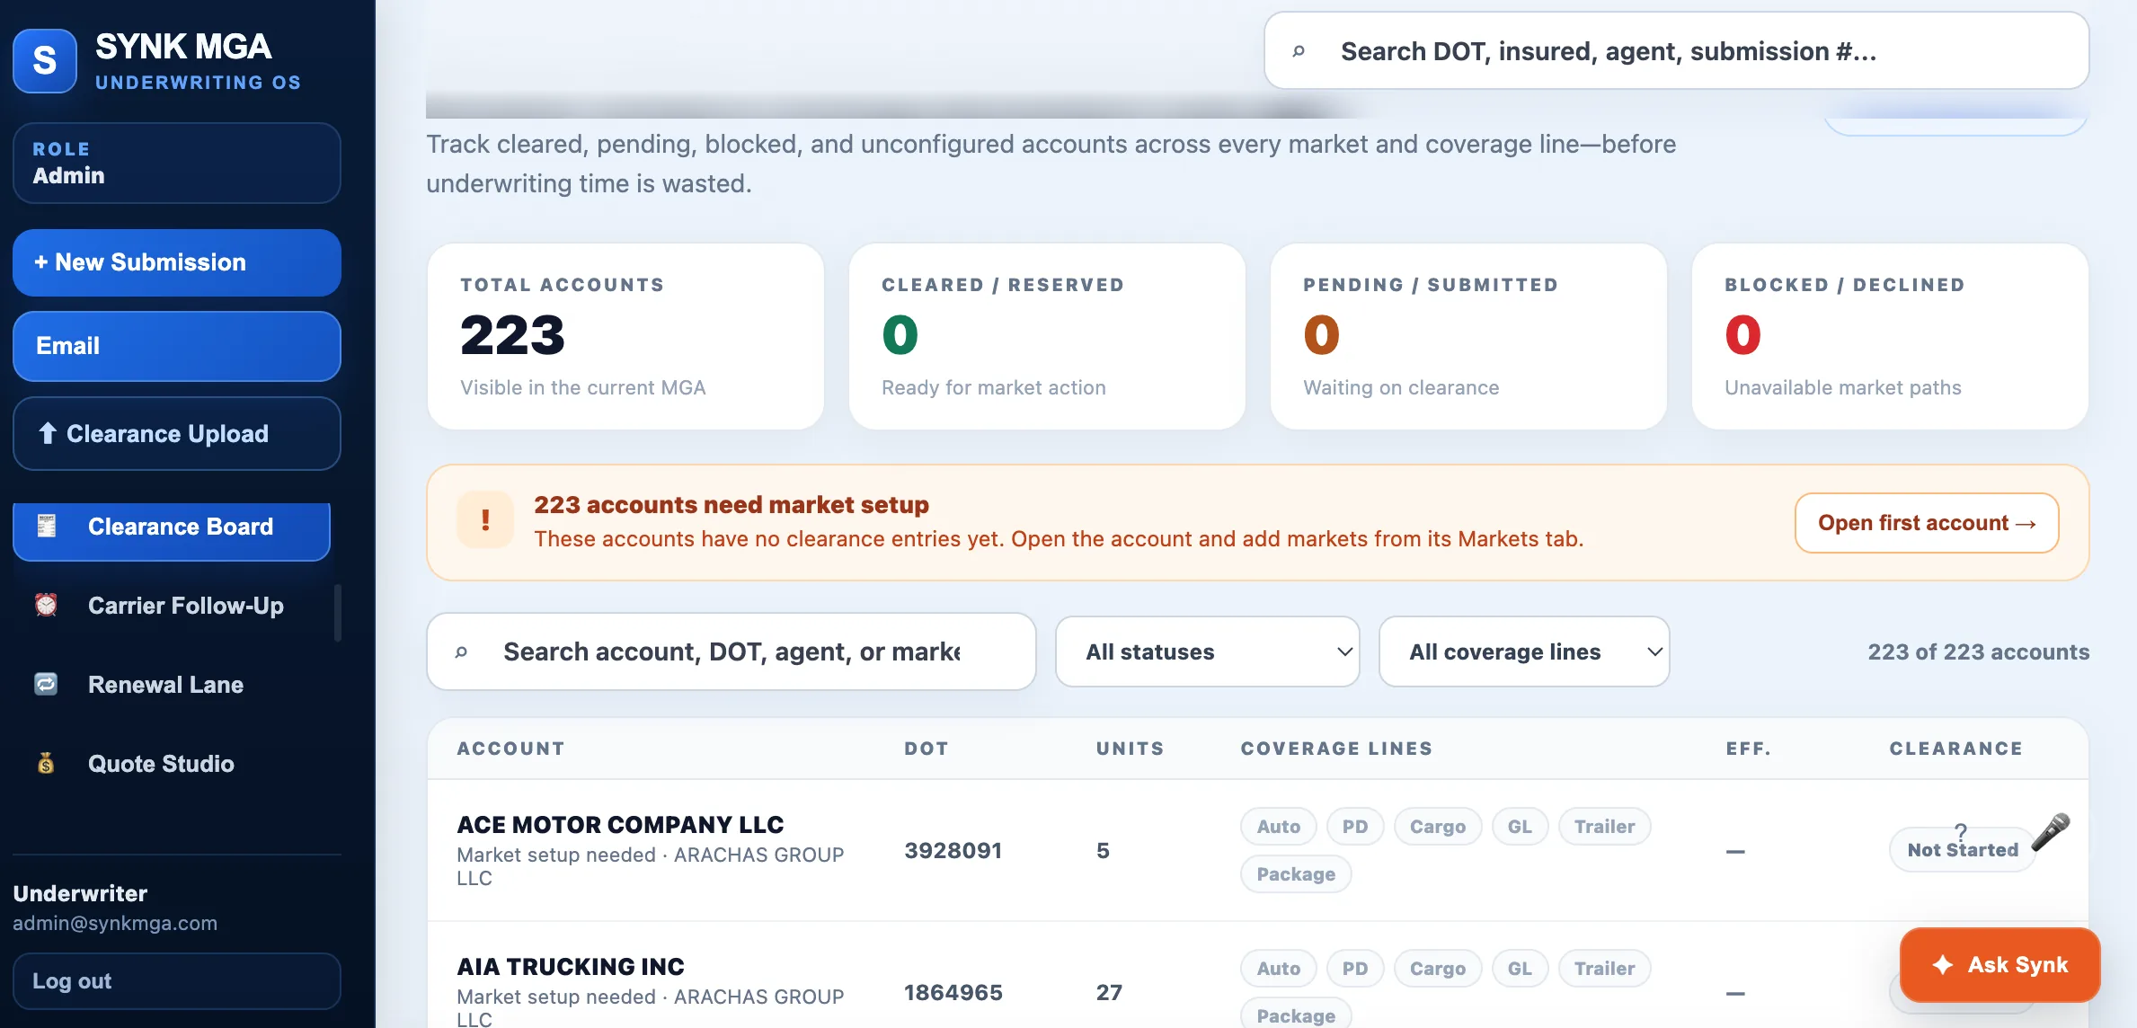Click the Renewal Lane refresh icon
Viewport: 2137px width, 1028px height.
46,684
